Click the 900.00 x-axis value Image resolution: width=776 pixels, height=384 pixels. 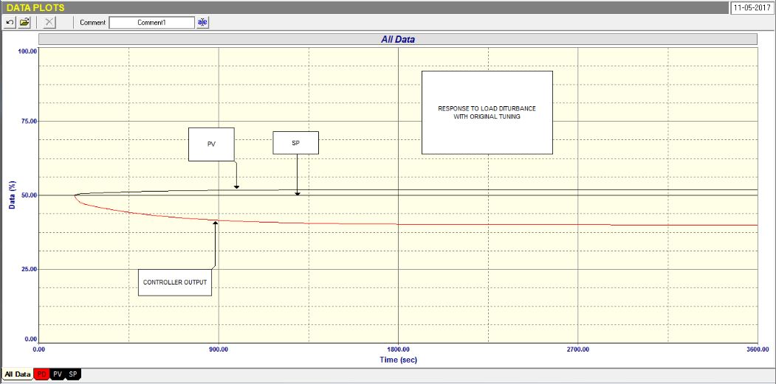point(219,349)
